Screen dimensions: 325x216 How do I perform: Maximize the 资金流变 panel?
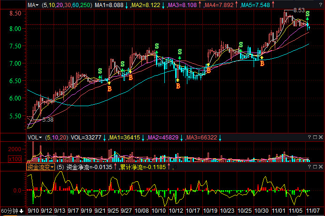(315, 167)
